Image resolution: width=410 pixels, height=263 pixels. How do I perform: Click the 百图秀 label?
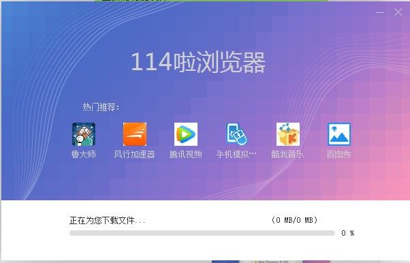(339, 155)
